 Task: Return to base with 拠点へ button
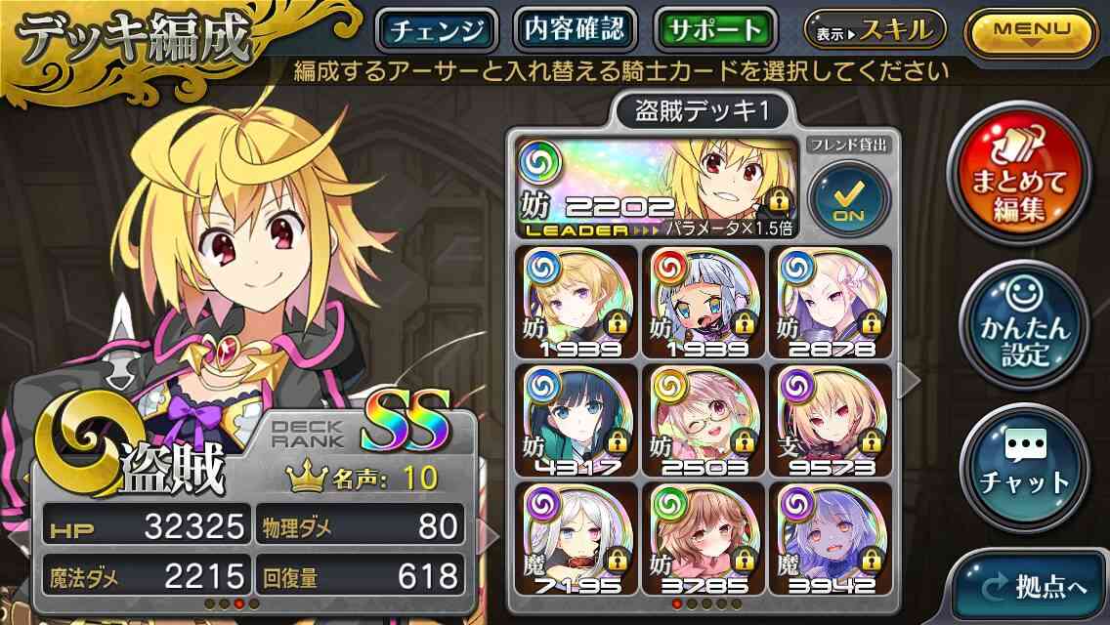(1034, 587)
